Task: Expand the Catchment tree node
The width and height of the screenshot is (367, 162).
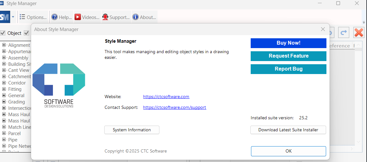Action: [x=4, y=76]
